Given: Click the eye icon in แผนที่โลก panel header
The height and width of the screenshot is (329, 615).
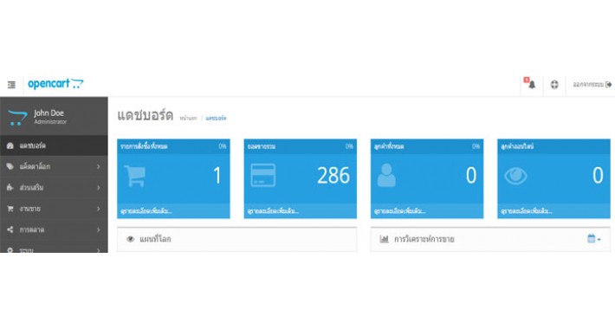Looking at the screenshot, I should [131, 239].
